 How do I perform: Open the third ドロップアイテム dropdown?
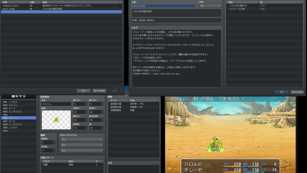click(82, 150)
